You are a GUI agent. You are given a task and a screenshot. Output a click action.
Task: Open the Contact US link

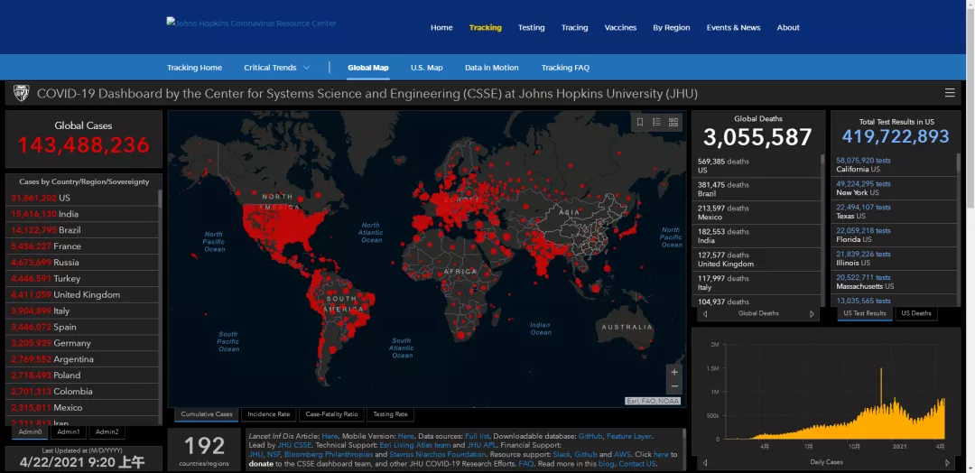point(637,464)
